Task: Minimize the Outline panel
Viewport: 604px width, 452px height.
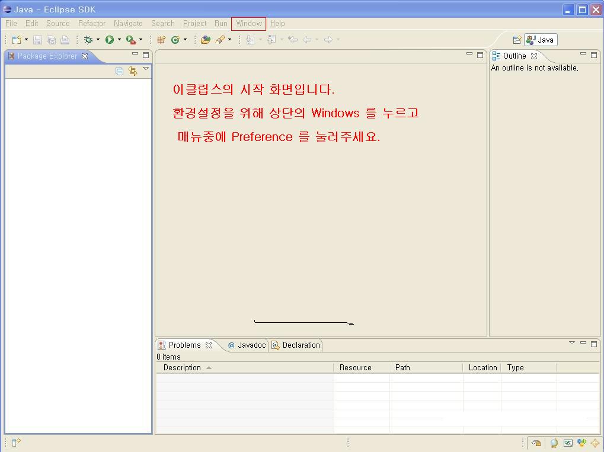Action: 583,55
